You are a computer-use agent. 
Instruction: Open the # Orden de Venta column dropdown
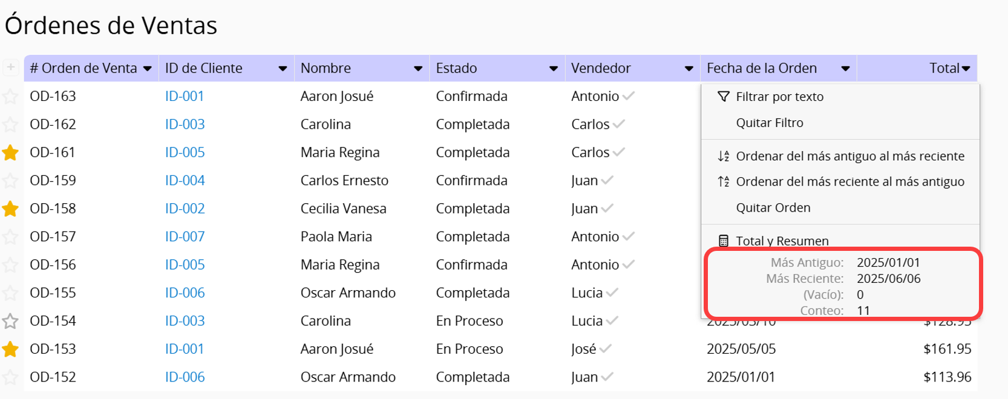147,69
